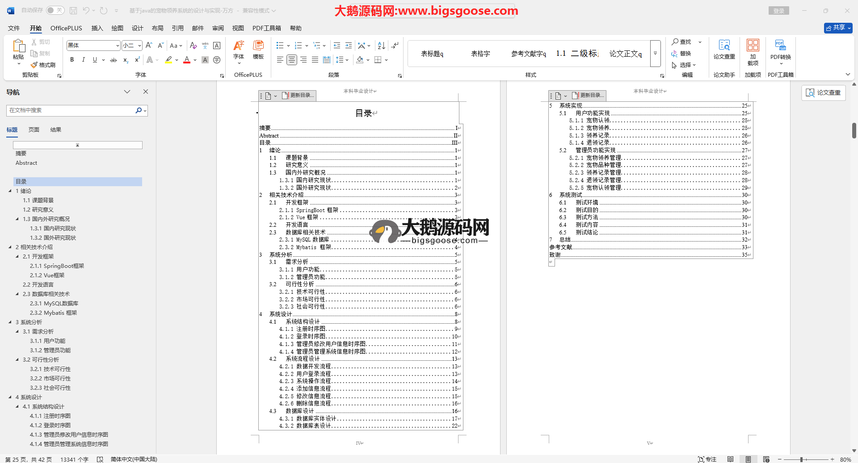Click the 更新目录 button on left page
This screenshot has height=463, width=858.
298,96
